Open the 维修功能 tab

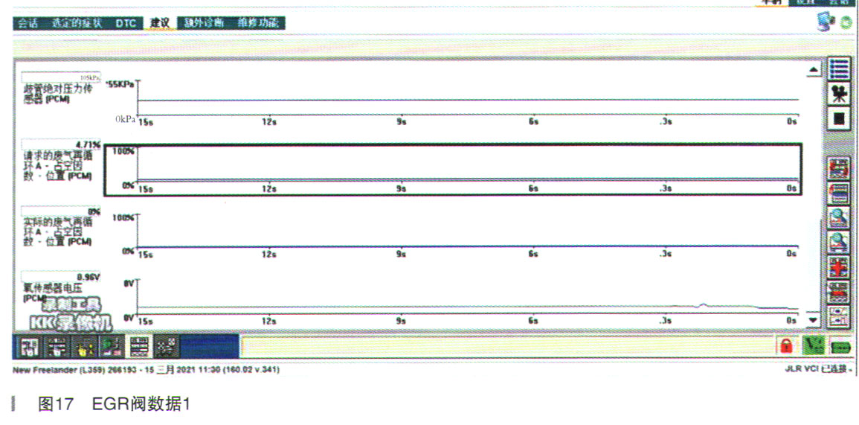tap(257, 23)
